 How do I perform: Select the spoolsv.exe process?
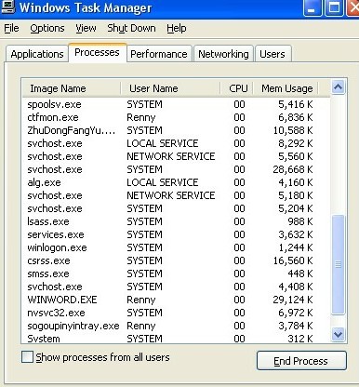(x=176, y=104)
